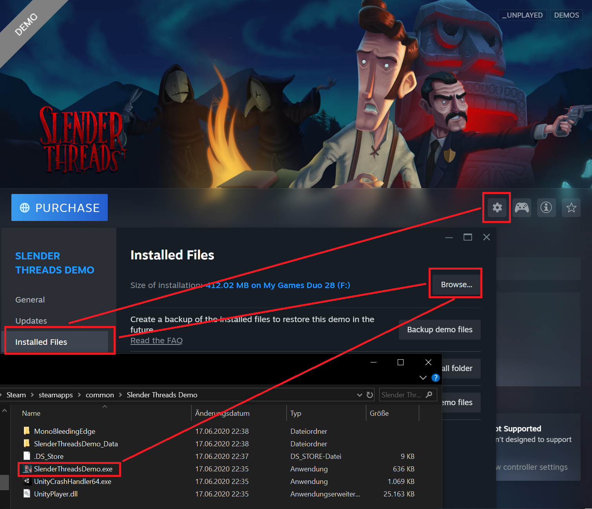
Task: Select the .DS_Store file
Action: coord(49,456)
